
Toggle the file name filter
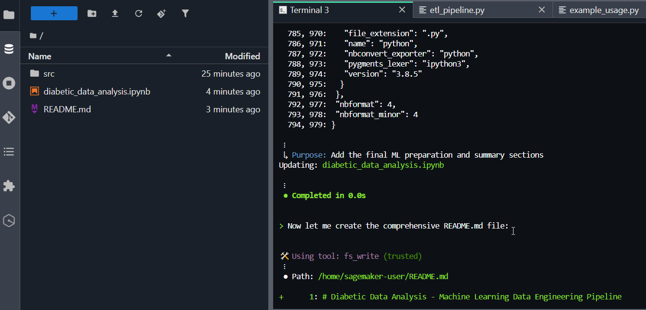coord(185,13)
